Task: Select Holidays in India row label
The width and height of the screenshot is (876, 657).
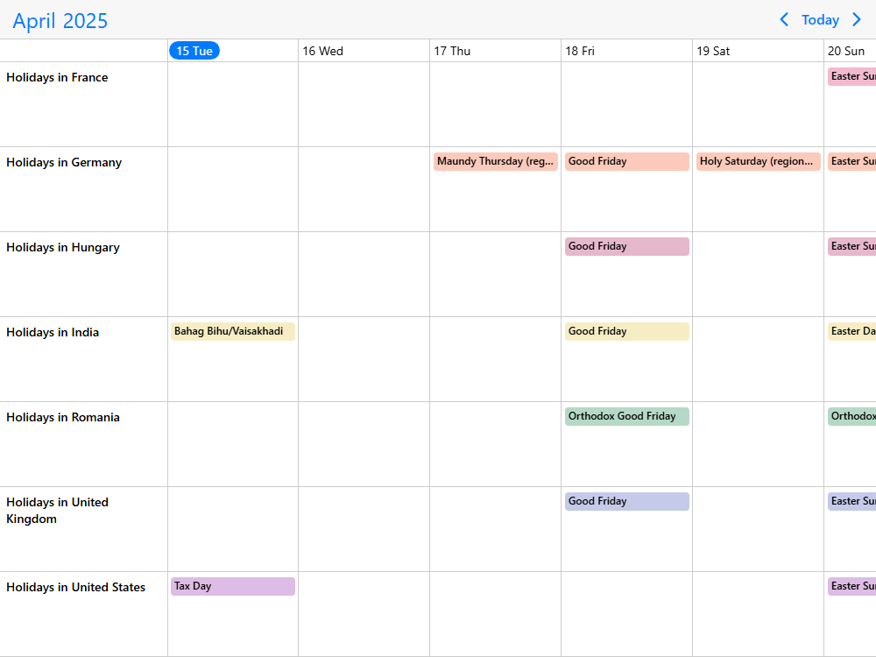Action: pos(53,332)
